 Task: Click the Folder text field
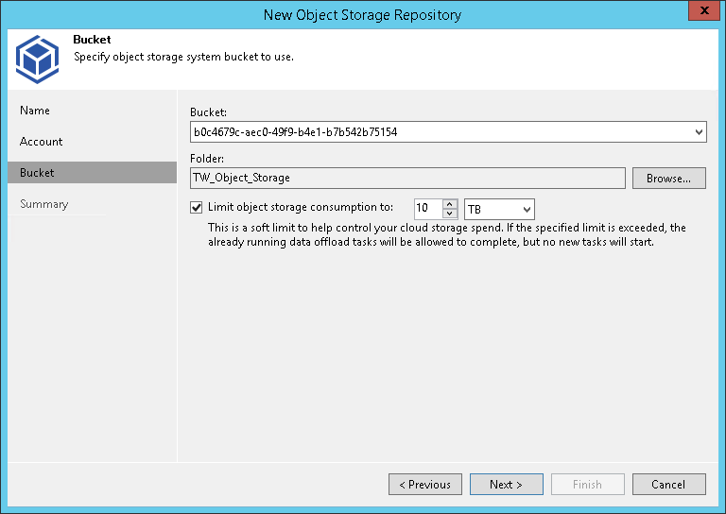click(x=406, y=178)
